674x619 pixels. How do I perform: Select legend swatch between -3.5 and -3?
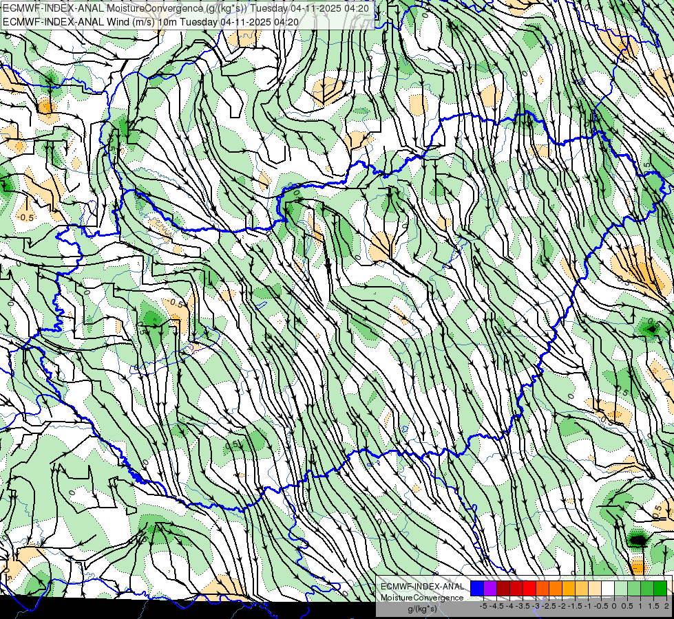[x=529, y=589]
